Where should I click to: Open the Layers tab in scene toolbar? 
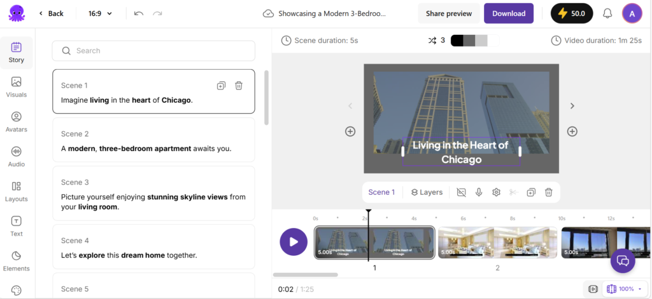tap(426, 192)
